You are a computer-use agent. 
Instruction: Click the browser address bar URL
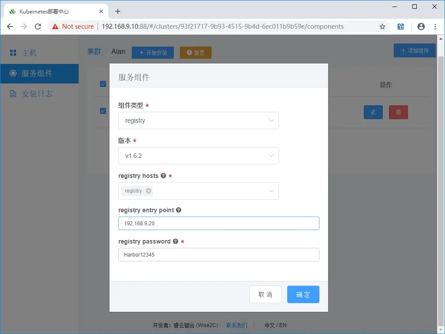(x=222, y=27)
